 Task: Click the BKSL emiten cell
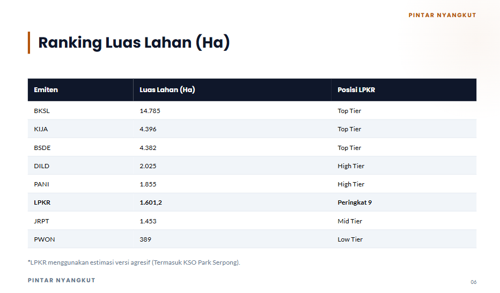pos(41,111)
